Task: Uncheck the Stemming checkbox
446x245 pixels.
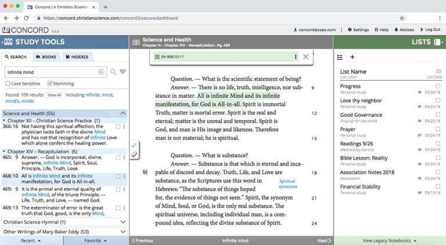Action: pos(50,84)
